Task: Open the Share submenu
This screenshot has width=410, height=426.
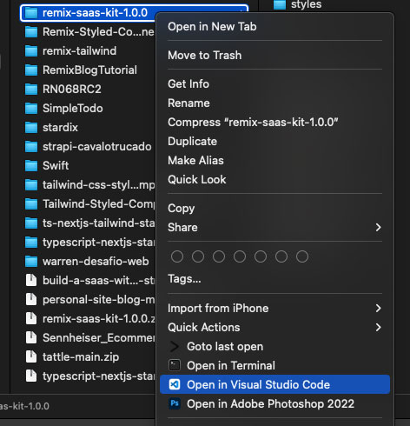Action: coord(274,228)
